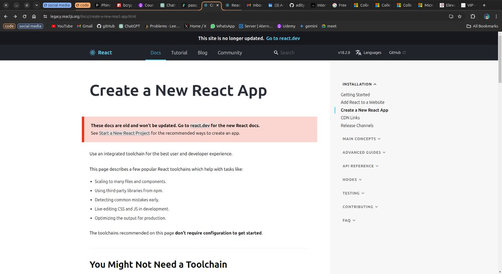Open YouTube bookmark
The image size is (502, 274).
coord(62,26)
